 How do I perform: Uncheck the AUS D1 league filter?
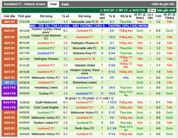(x=101, y=10)
